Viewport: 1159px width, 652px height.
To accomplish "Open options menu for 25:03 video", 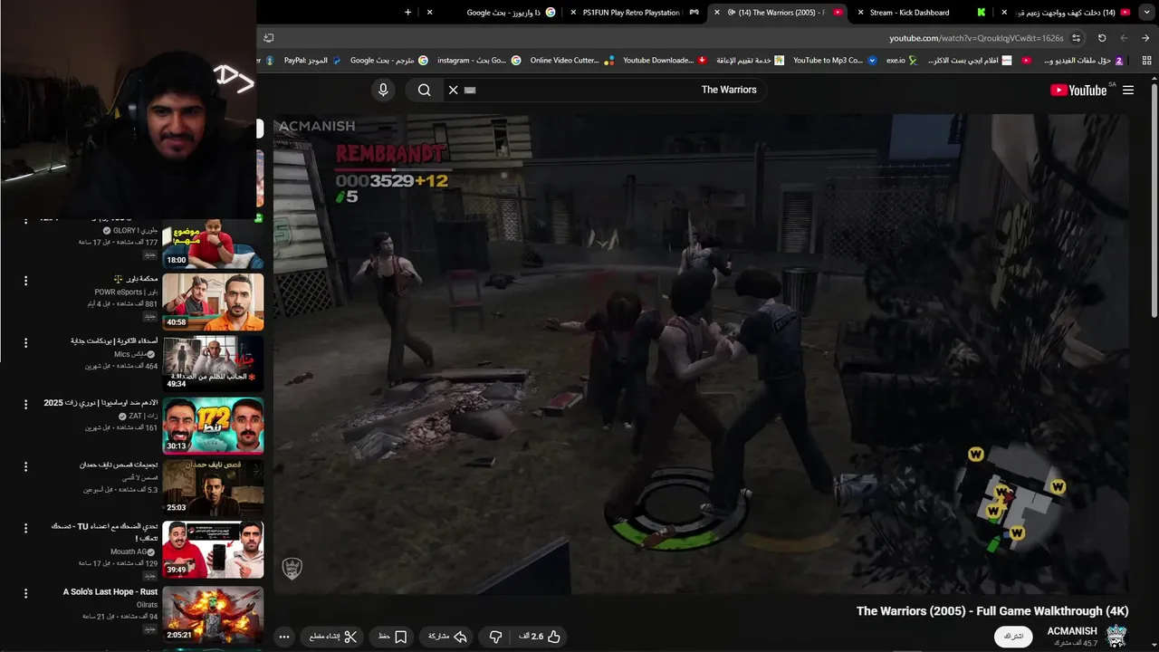I will click(x=25, y=466).
